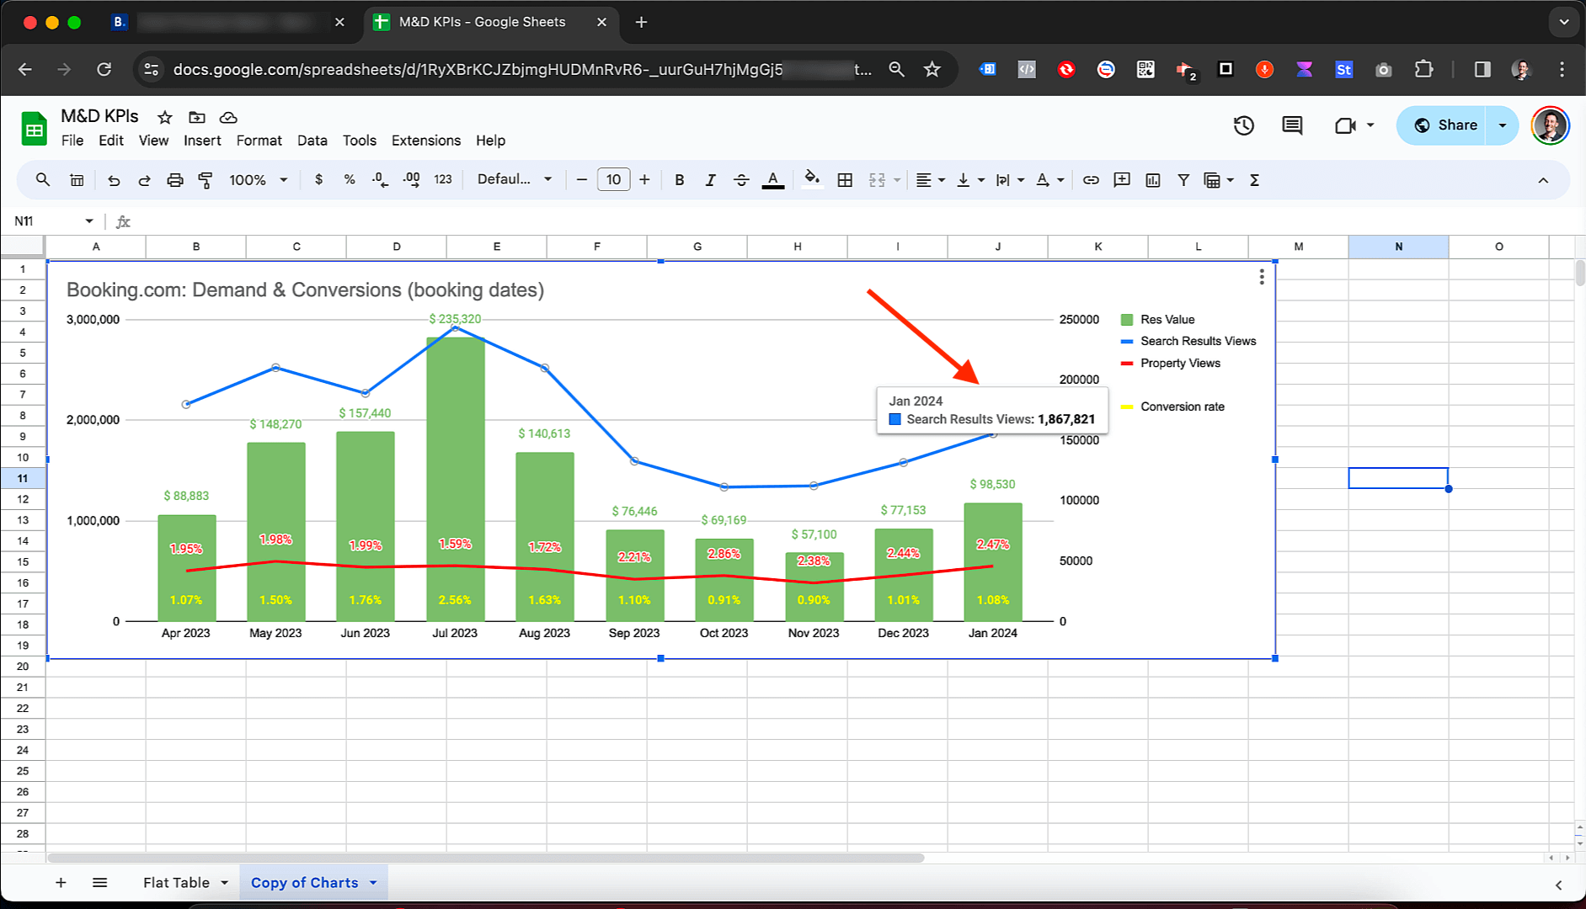Image resolution: width=1586 pixels, height=909 pixels.
Task: Open the Edit menu
Action: click(110, 141)
